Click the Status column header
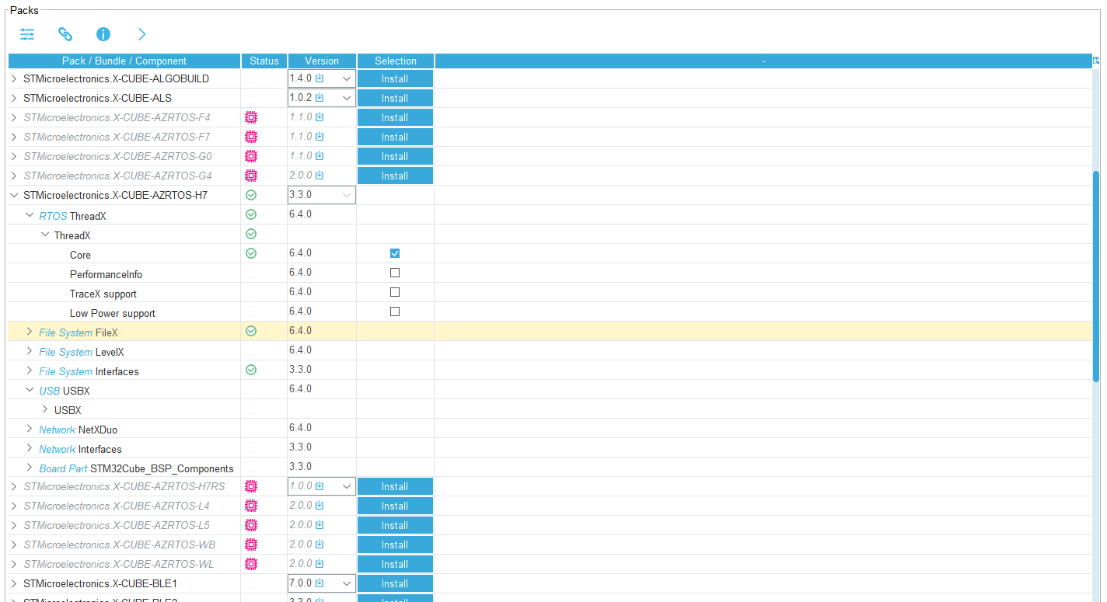Screen dimensions: 1107x602 click(x=264, y=61)
